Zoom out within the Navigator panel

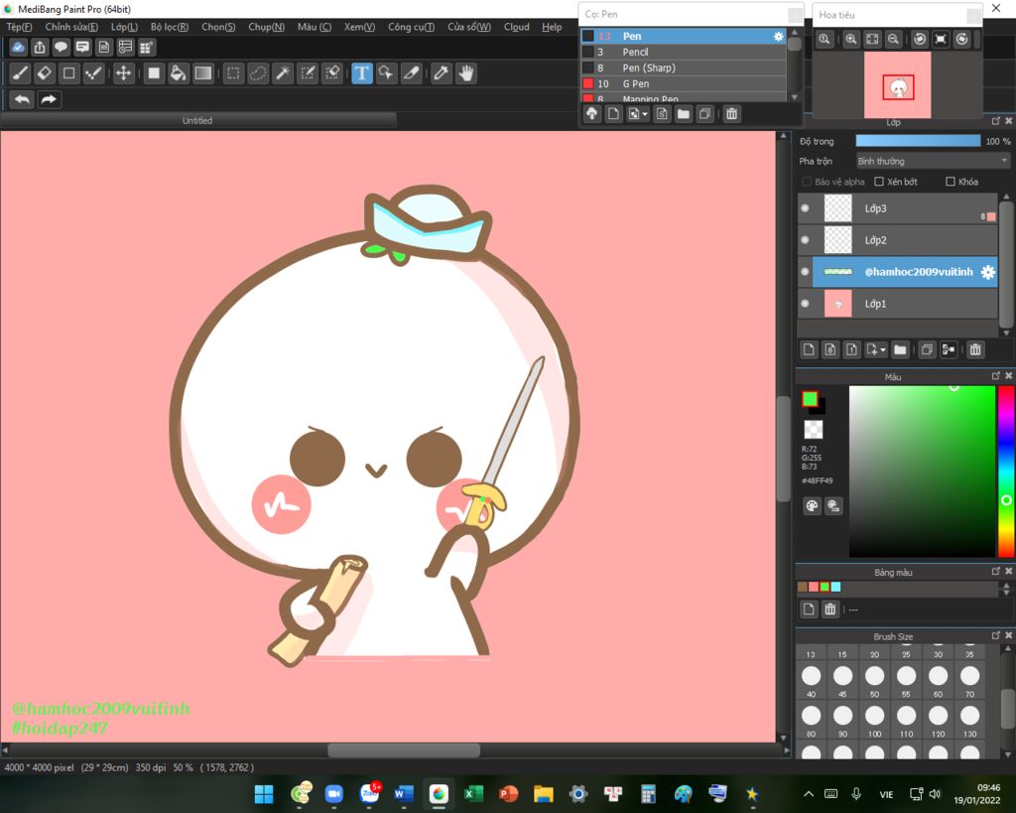[894, 39]
